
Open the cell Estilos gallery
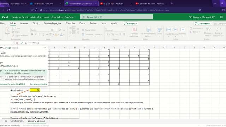point(159,32)
